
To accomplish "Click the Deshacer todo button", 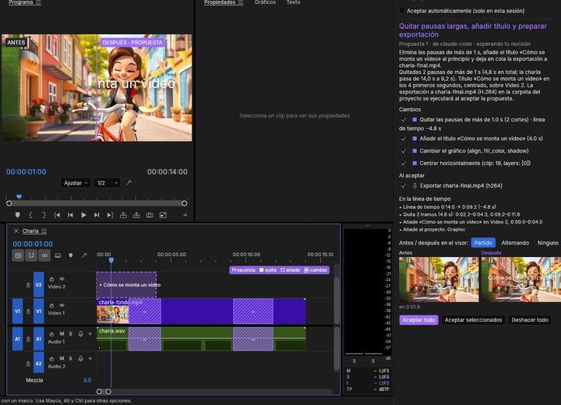I will tap(530, 320).
